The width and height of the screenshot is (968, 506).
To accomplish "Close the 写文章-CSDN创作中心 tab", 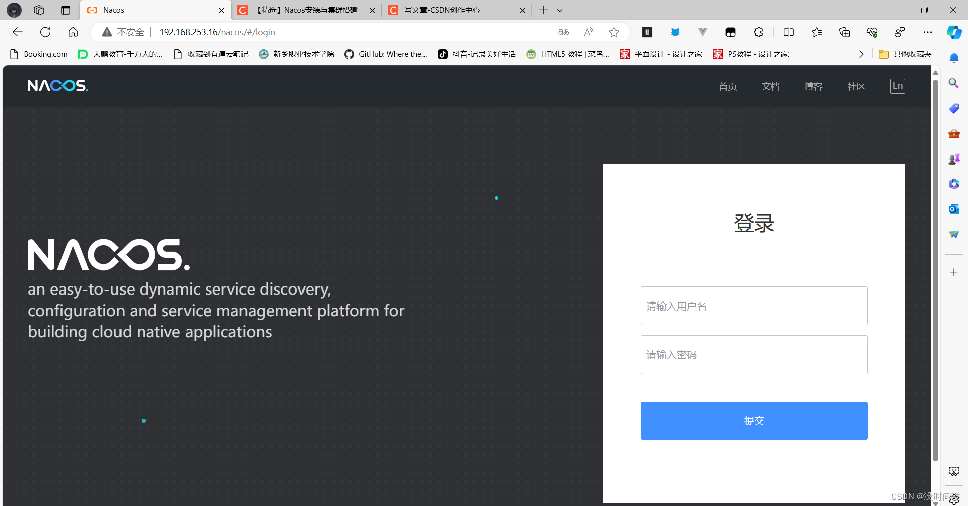I will pyautogui.click(x=522, y=10).
